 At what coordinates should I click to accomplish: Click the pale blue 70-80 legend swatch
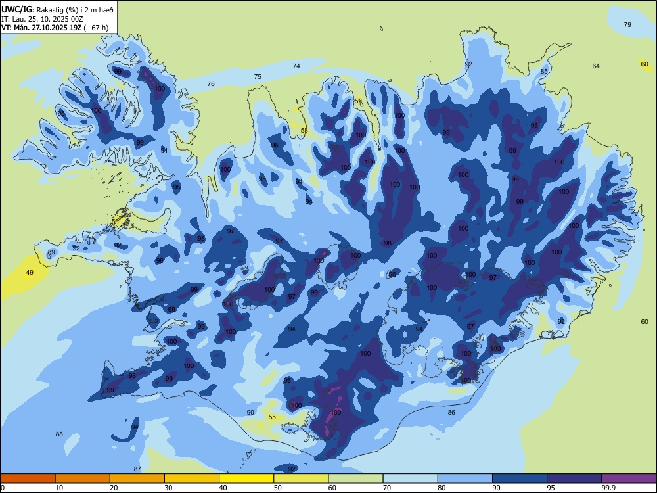coord(411,479)
